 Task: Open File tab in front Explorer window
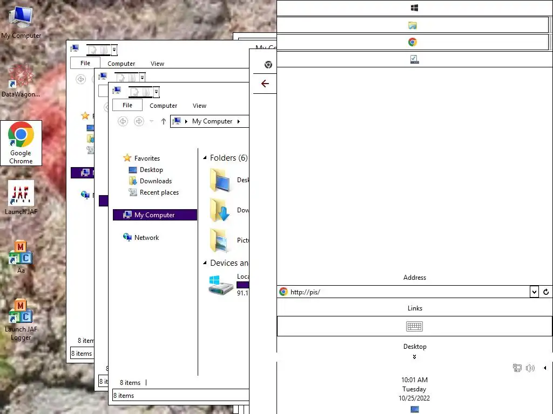[127, 105]
